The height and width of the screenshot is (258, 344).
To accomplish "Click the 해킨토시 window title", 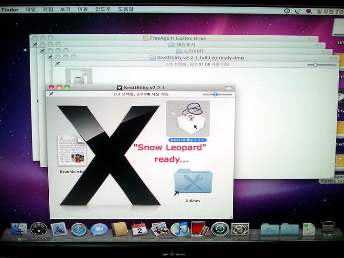I will (x=186, y=45).
